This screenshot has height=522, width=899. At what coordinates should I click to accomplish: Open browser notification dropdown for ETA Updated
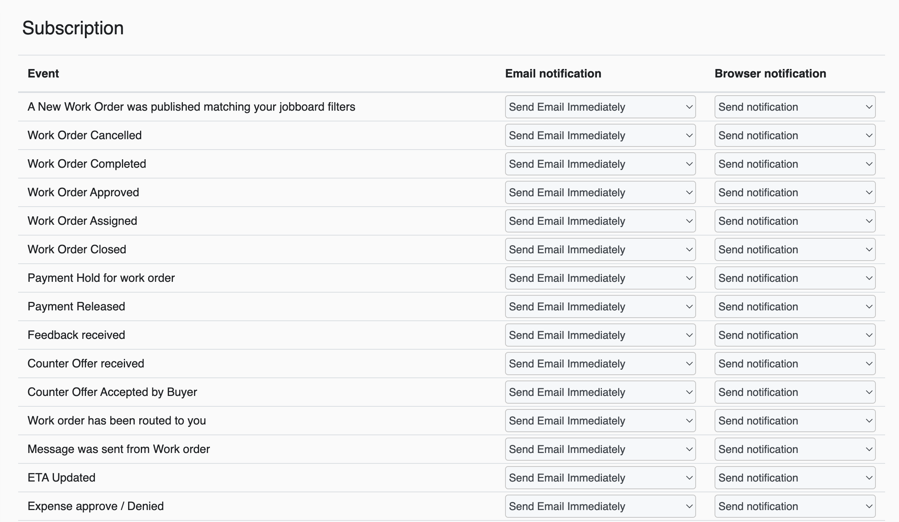794,478
